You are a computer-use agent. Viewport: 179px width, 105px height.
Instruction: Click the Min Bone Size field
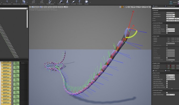pyautogui.click(x=170, y=75)
